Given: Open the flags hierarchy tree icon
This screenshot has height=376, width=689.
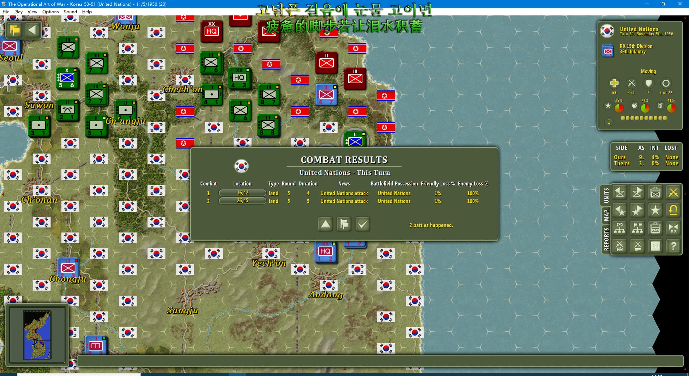Looking at the screenshot, I should [x=638, y=228].
